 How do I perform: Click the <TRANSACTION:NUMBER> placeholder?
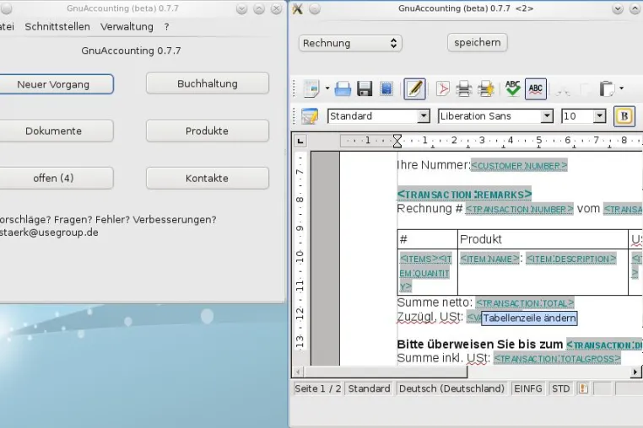point(519,209)
